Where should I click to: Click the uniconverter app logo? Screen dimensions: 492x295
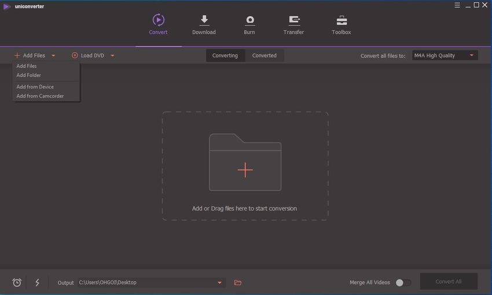(6, 6)
